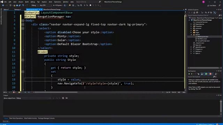Viewport: 223px width, 125px height.
Task: Switch to the Package Manager Console tab
Action: coord(46,118)
